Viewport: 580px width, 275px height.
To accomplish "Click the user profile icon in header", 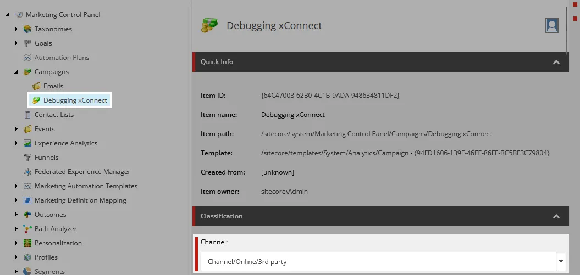I will (552, 25).
